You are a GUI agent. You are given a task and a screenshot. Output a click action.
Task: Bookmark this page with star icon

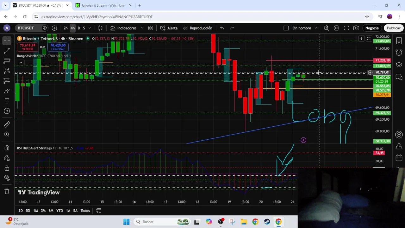click(x=367, y=17)
